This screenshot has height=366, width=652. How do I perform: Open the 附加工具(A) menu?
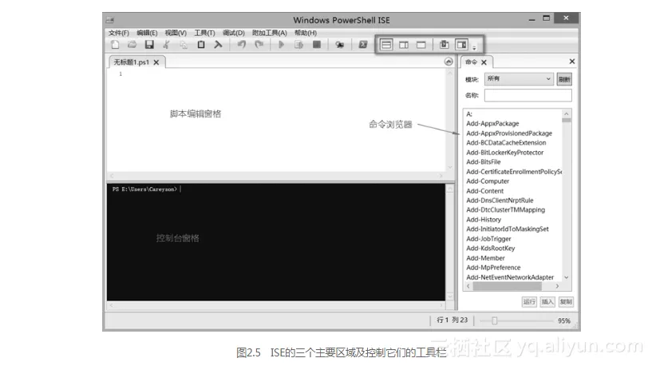pos(270,33)
